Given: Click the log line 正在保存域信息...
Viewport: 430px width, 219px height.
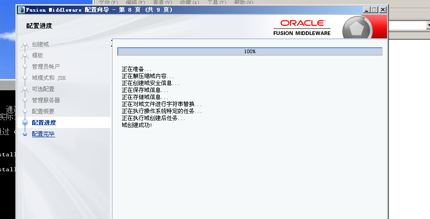Looking at the screenshot, I should pyautogui.click(x=145, y=90).
